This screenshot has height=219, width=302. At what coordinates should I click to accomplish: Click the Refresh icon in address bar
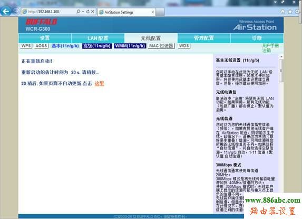click(x=88, y=12)
